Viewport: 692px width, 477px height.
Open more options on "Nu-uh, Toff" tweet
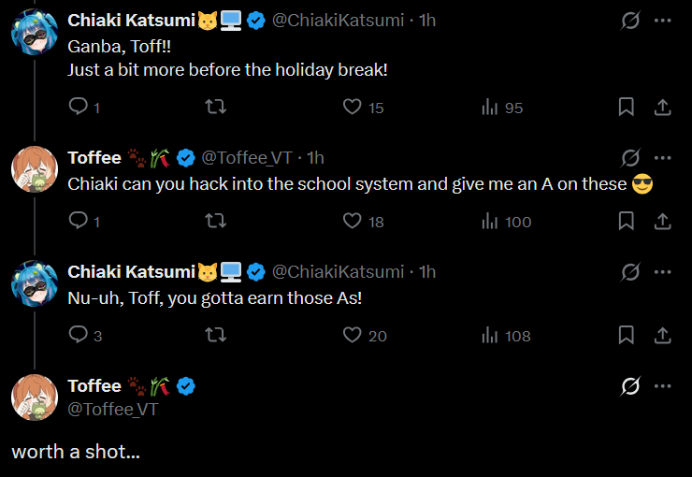663,271
